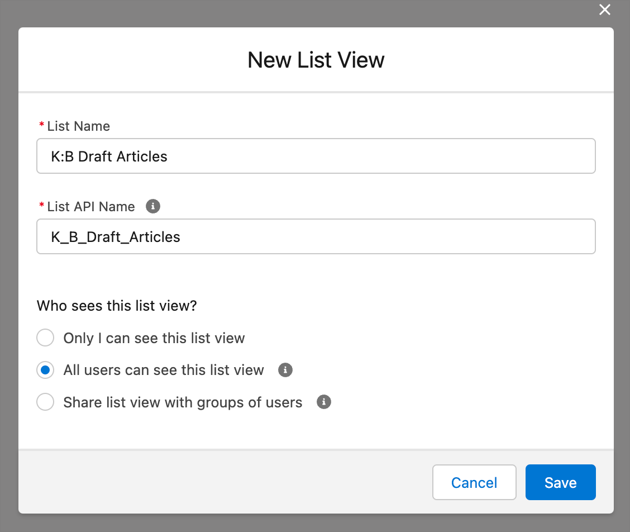
Task: Select the Only I can see radio button
Action: [x=45, y=338]
